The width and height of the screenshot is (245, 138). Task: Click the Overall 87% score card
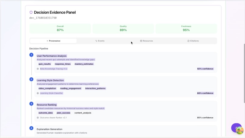click(60, 29)
